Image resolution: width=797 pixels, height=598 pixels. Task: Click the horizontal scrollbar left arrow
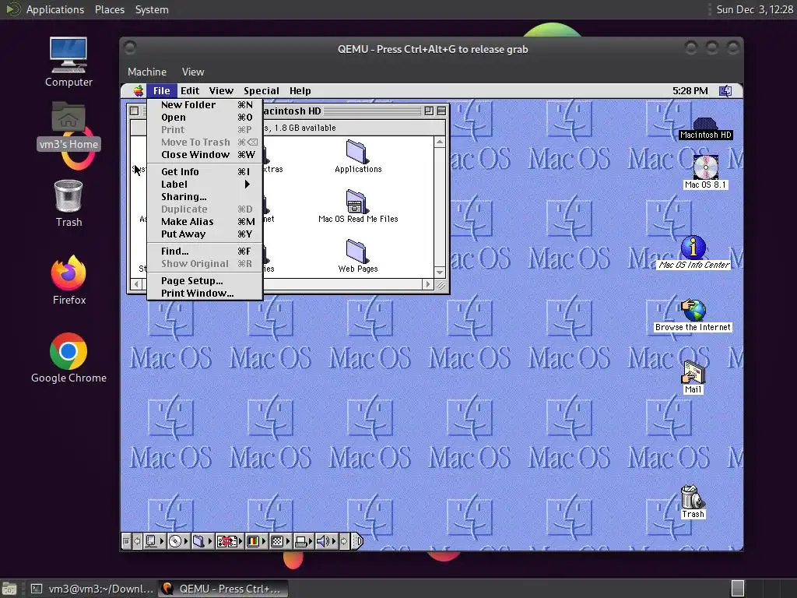pyautogui.click(x=136, y=284)
